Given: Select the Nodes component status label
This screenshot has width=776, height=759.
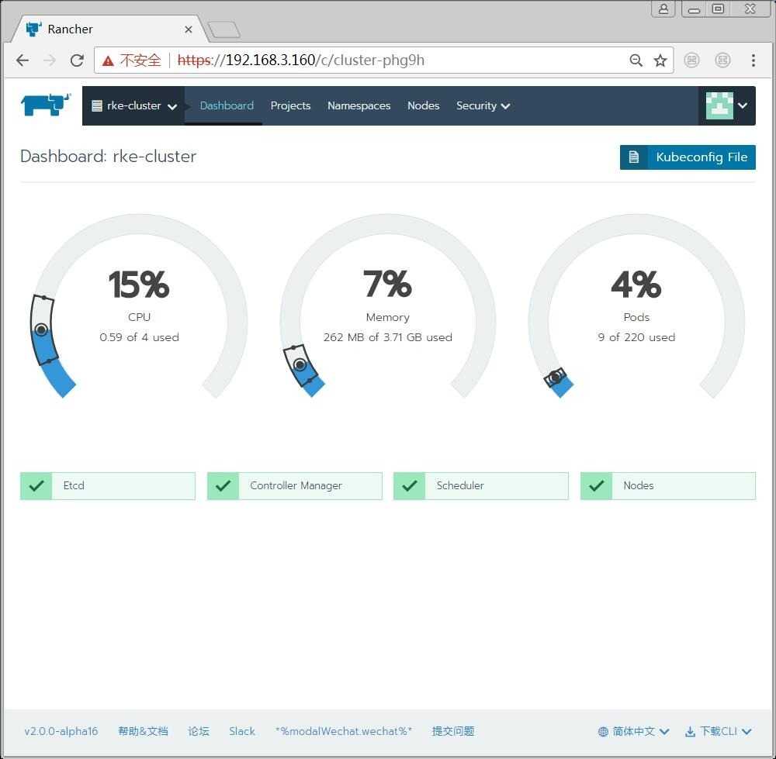Looking at the screenshot, I should point(639,485).
